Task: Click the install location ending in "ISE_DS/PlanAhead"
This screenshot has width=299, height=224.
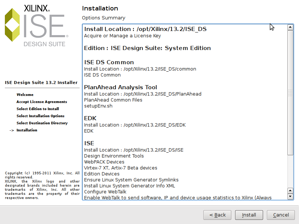Action: tap(143, 94)
